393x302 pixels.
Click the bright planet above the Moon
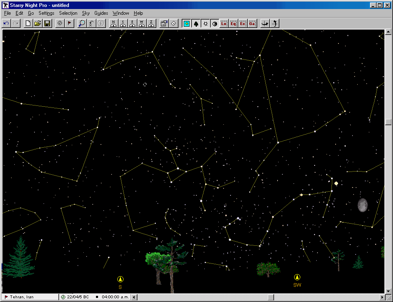pyautogui.click(x=336, y=183)
